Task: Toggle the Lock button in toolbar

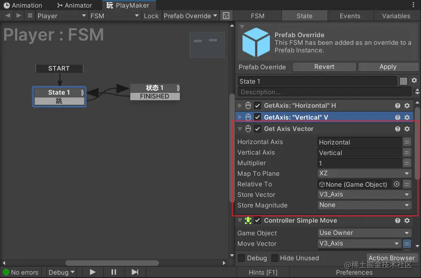Action: click(151, 16)
